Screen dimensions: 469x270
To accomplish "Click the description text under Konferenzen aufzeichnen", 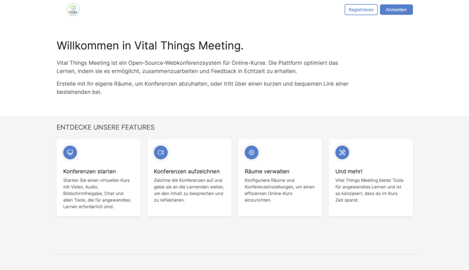I will click(188, 190).
